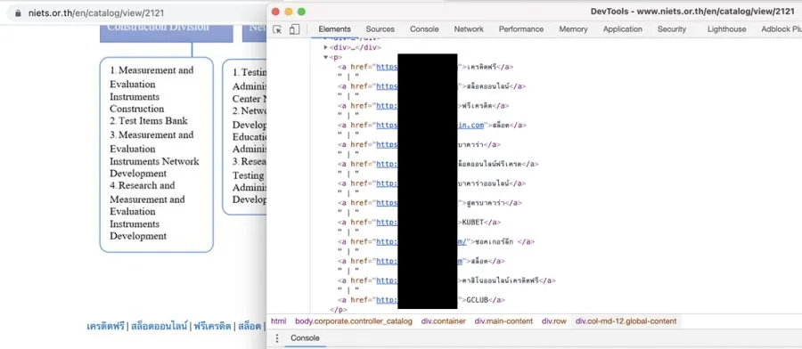
Task: Open the Sources tab
Action: pyautogui.click(x=380, y=29)
